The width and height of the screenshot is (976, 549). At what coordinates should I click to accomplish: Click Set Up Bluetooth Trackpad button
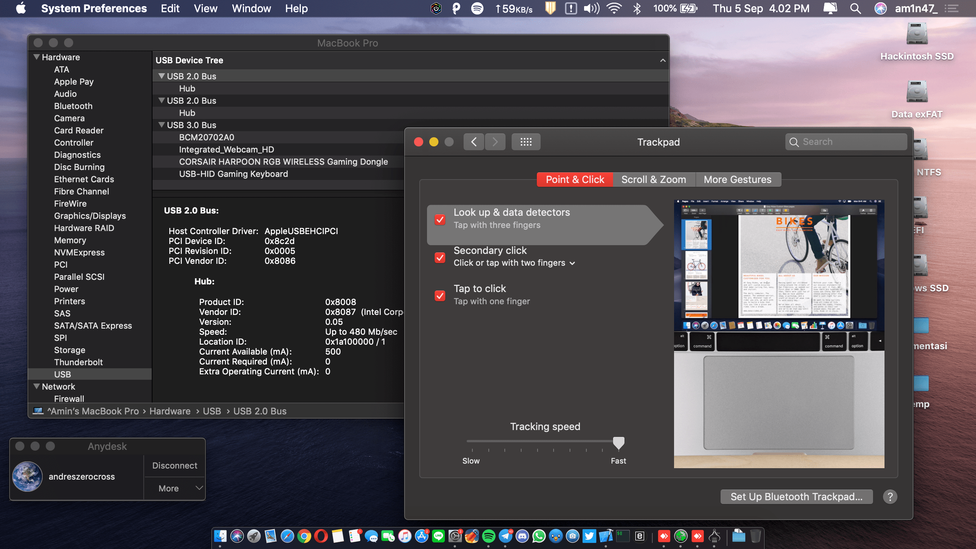(x=796, y=497)
